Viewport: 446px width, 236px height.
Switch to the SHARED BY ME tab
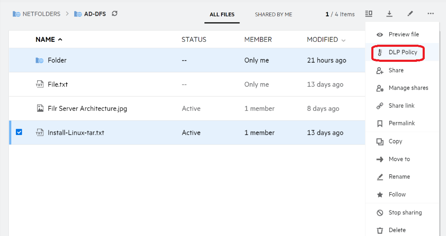click(x=273, y=14)
